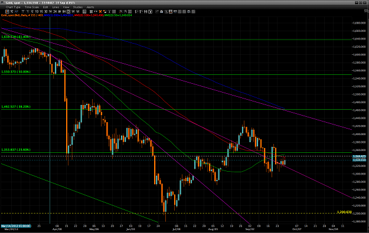
Task: Click the green MVG 50 legend entry
Action: click(118, 15)
